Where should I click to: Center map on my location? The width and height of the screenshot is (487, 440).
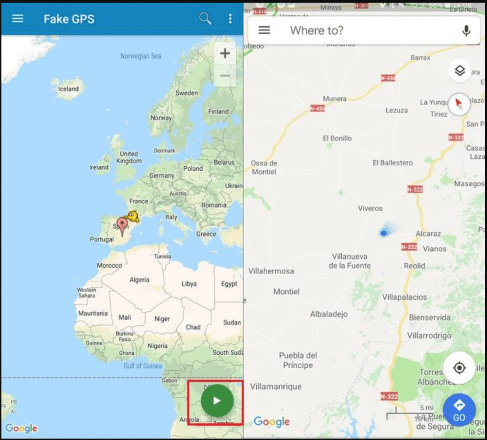click(459, 367)
